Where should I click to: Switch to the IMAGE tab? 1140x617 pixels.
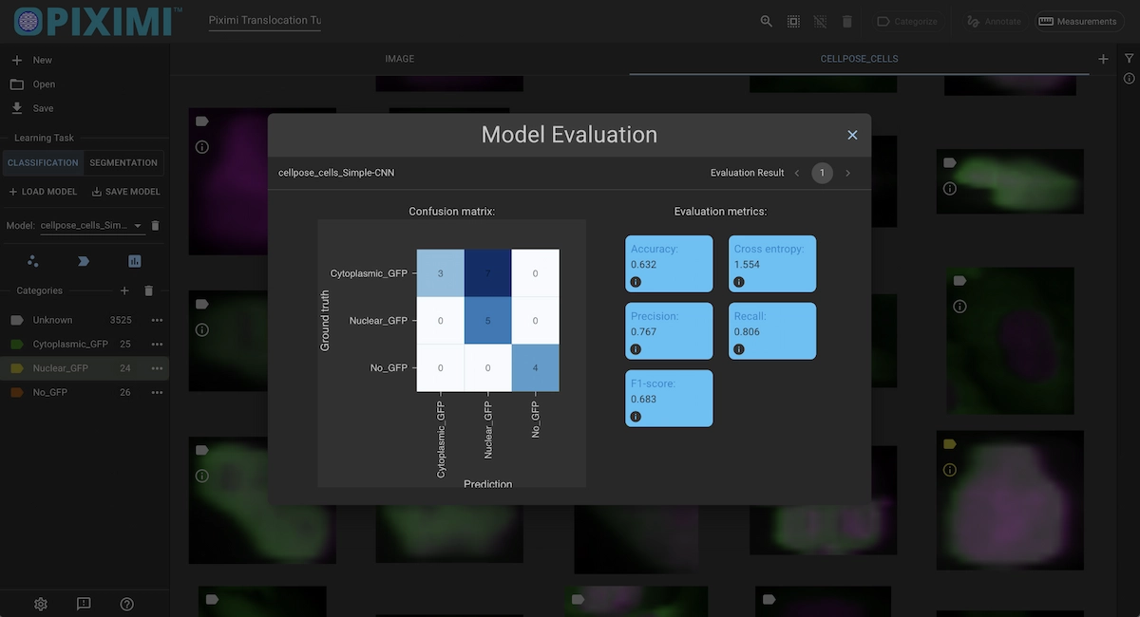click(x=399, y=59)
